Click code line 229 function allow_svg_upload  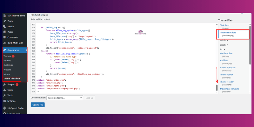pos(68,30)
